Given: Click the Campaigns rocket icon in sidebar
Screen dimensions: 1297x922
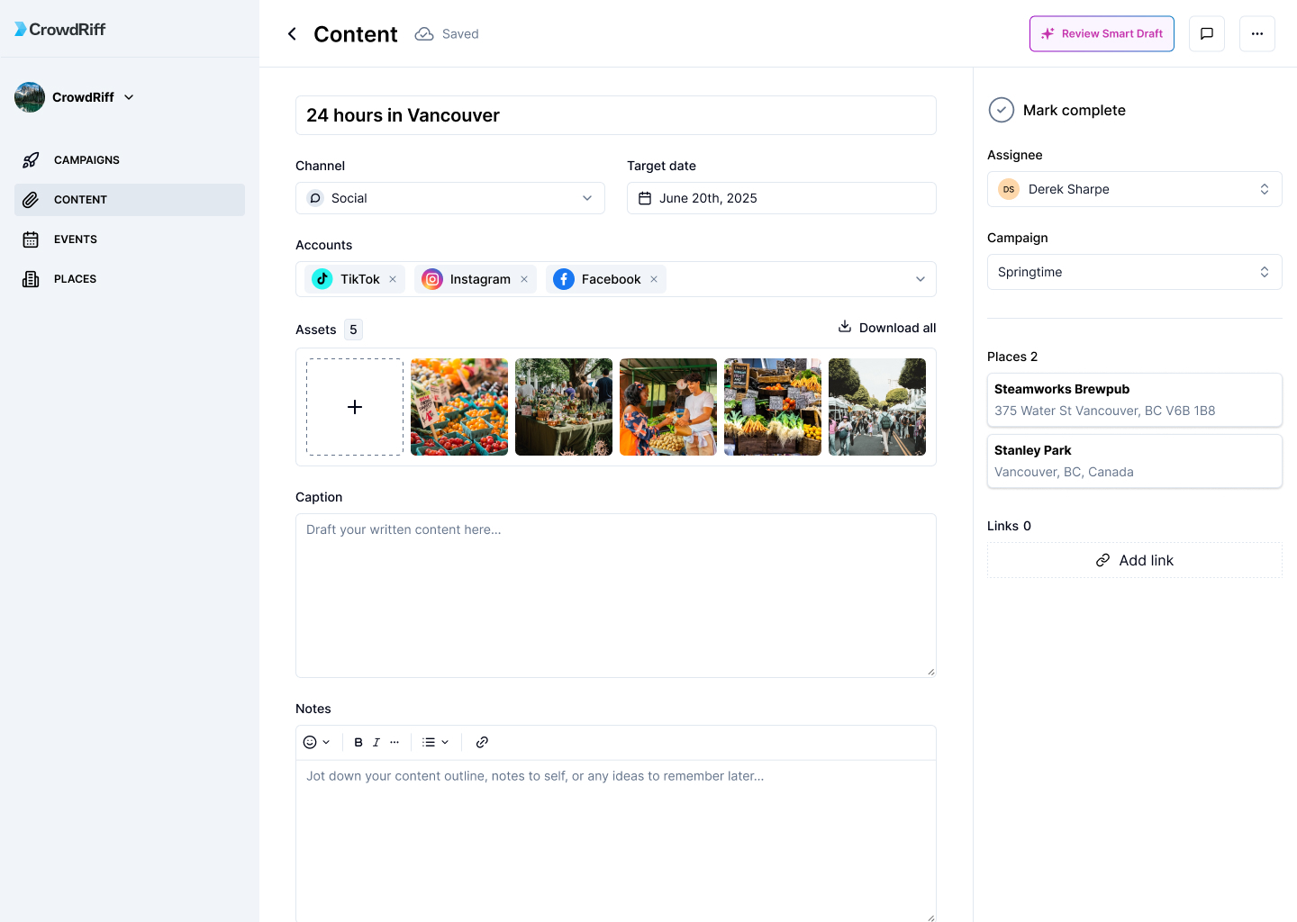Looking at the screenshot, I should point(31,159).
